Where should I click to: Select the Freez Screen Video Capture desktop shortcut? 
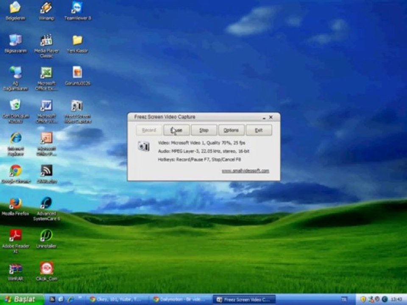[77, 111]
